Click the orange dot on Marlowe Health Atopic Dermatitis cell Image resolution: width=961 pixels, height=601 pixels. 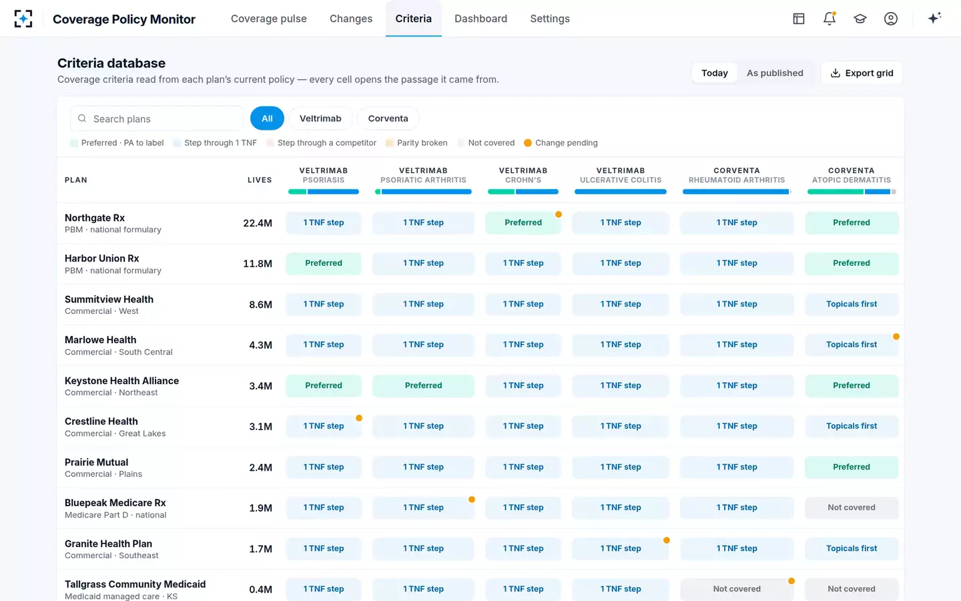pos(896,337)
